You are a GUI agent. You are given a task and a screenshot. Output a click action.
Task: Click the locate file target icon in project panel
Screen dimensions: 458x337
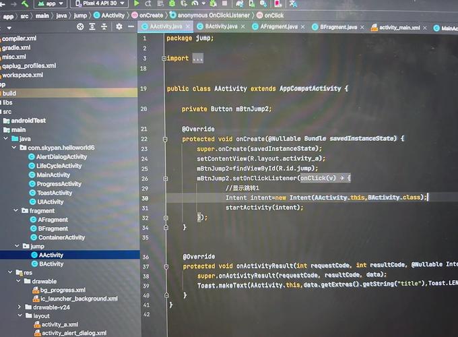click(80, 27)
